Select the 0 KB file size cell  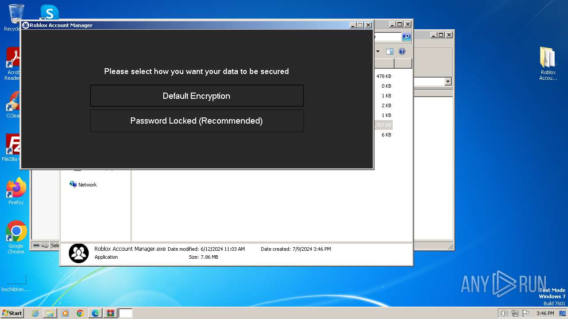387,86
